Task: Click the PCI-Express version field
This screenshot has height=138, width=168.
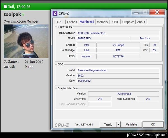Action: tap(123, 94)
